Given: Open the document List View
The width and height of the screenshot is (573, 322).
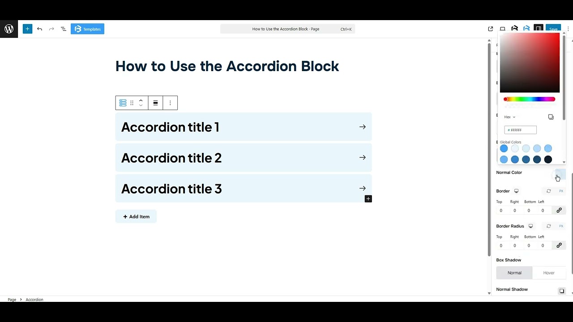Looking at the screenshot, I should click(x=63, y=29).
